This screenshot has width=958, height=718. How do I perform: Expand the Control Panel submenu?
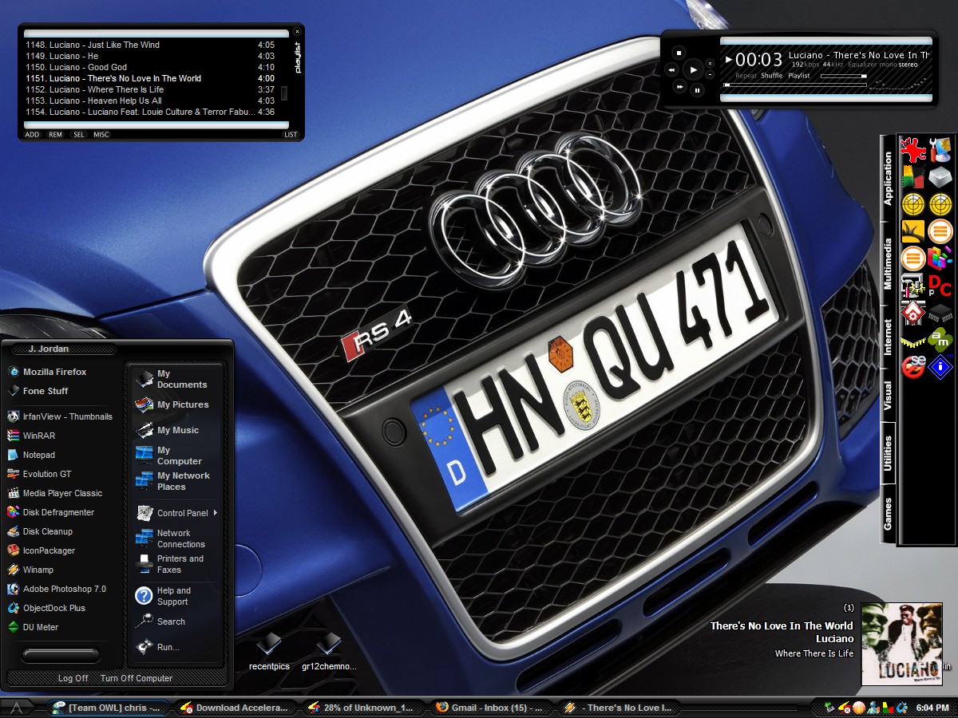[176, 513]
